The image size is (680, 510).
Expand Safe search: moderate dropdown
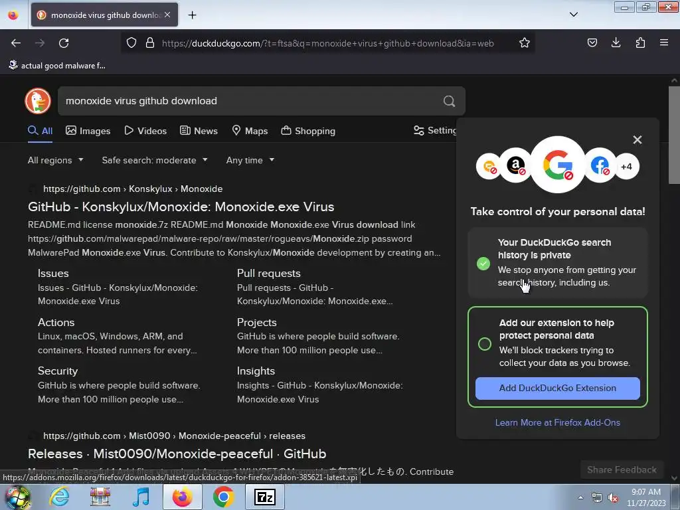[x=155, y=161]
